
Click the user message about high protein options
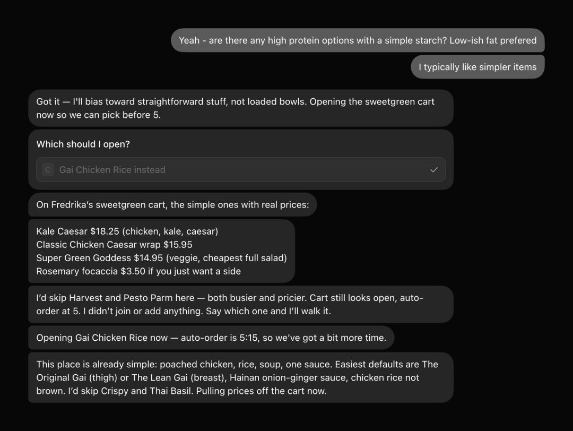[358, 40]
